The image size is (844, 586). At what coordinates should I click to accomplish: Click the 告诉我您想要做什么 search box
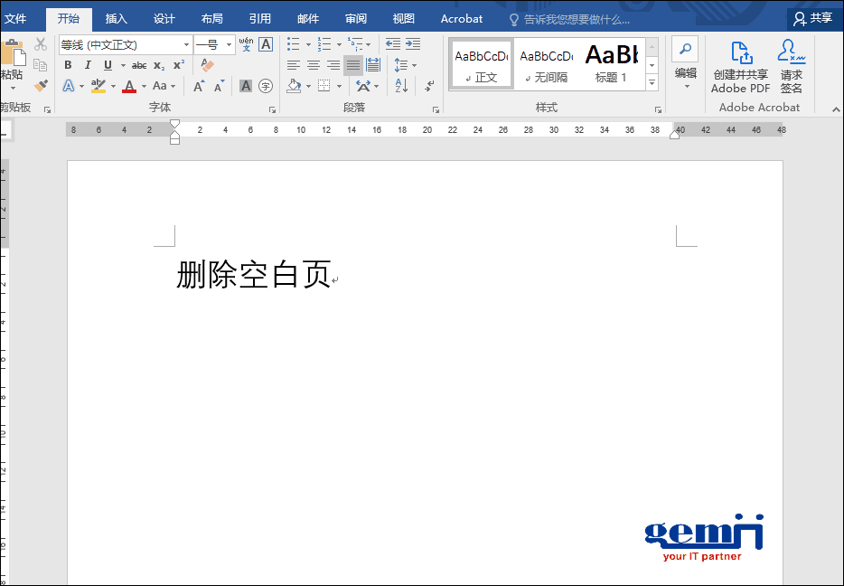coord(577,19)
